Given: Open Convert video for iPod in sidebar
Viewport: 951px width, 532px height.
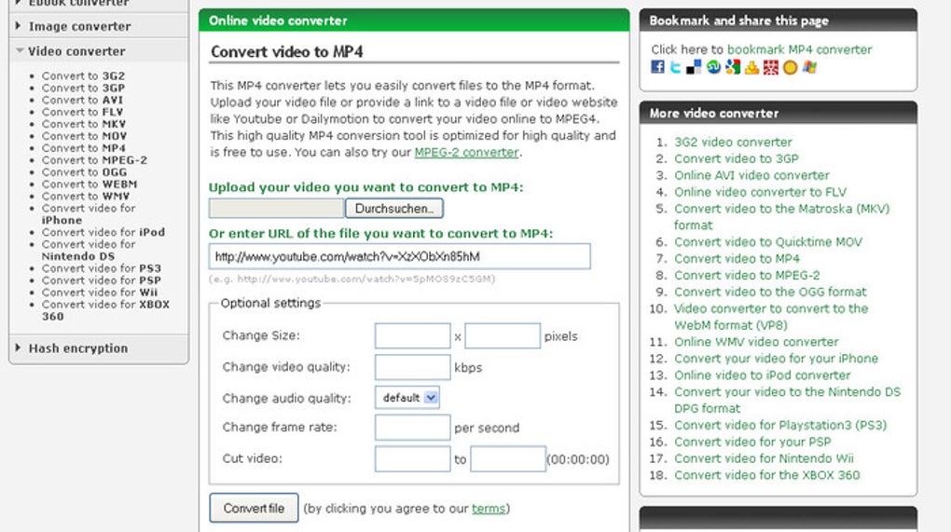Looking at the screenshot, I should (103, 232).
